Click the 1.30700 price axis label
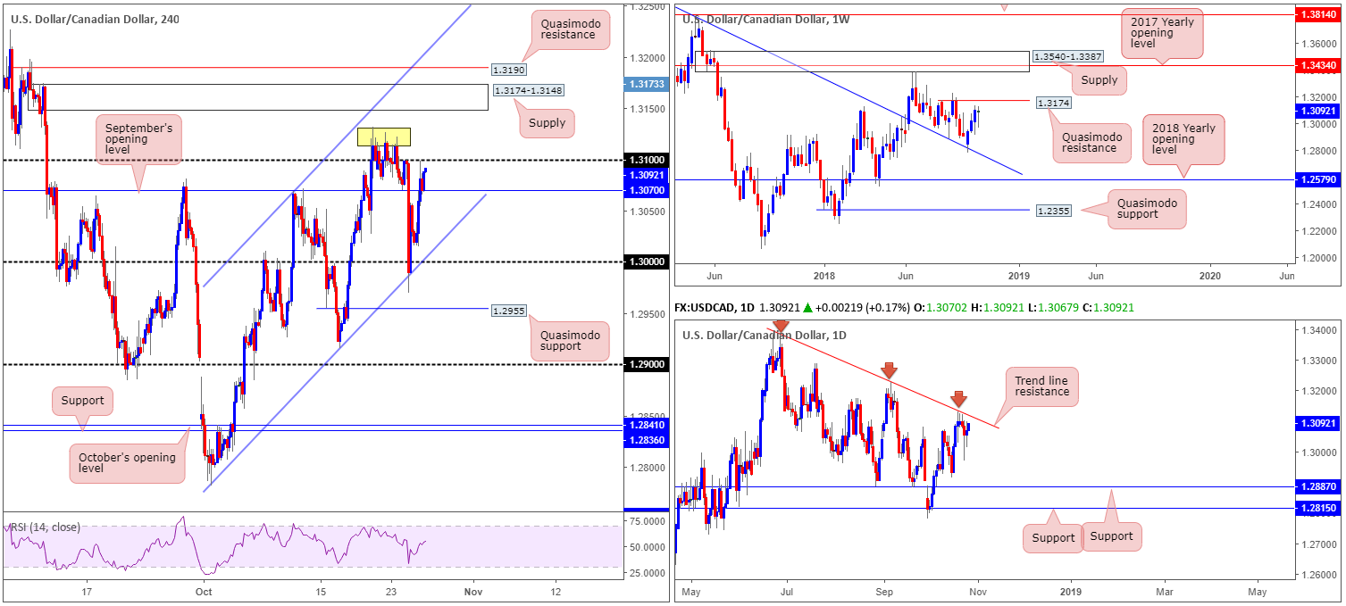 point(646,191)
